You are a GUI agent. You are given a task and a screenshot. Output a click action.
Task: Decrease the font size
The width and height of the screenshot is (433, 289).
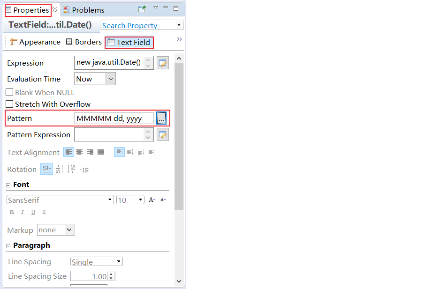163,200
